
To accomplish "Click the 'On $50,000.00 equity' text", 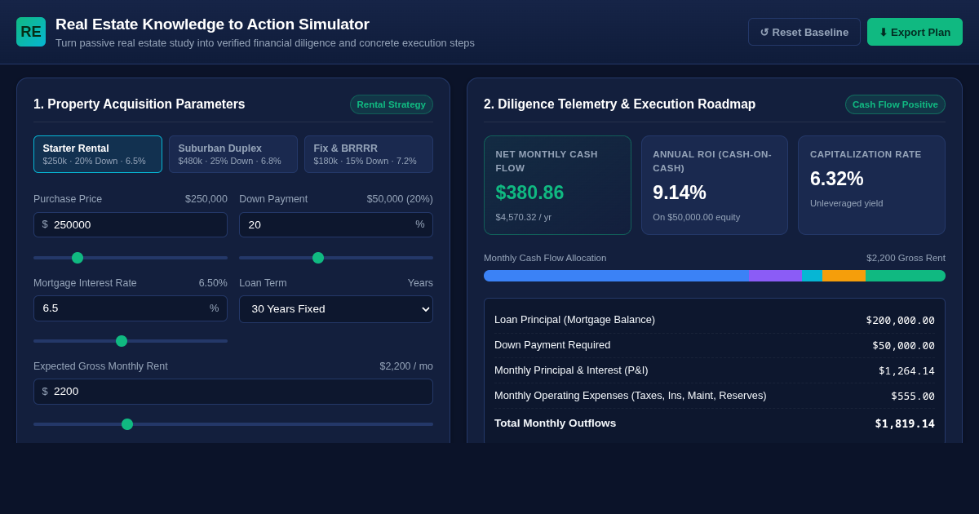I will (x=696, y=217).
